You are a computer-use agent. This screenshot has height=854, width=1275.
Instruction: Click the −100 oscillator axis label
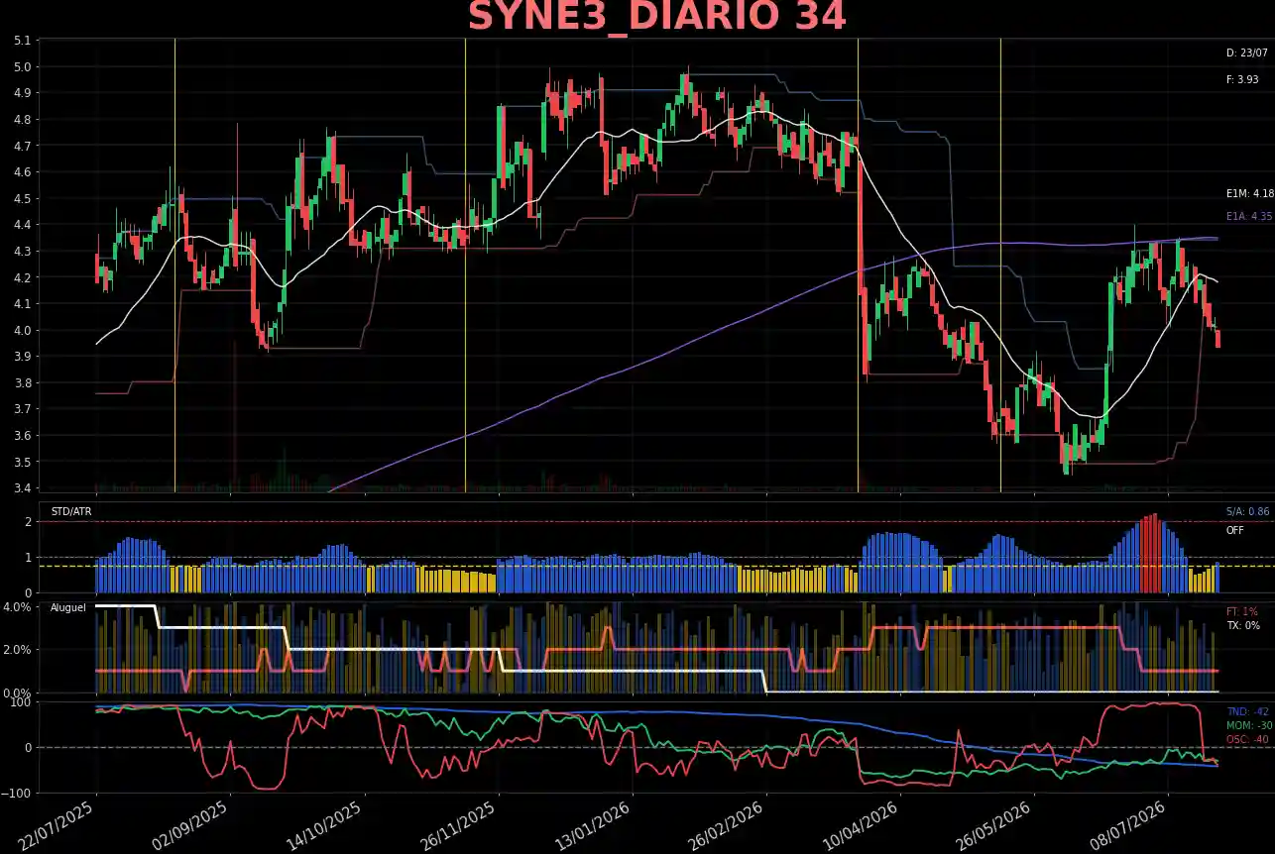(x=17, y=794)
